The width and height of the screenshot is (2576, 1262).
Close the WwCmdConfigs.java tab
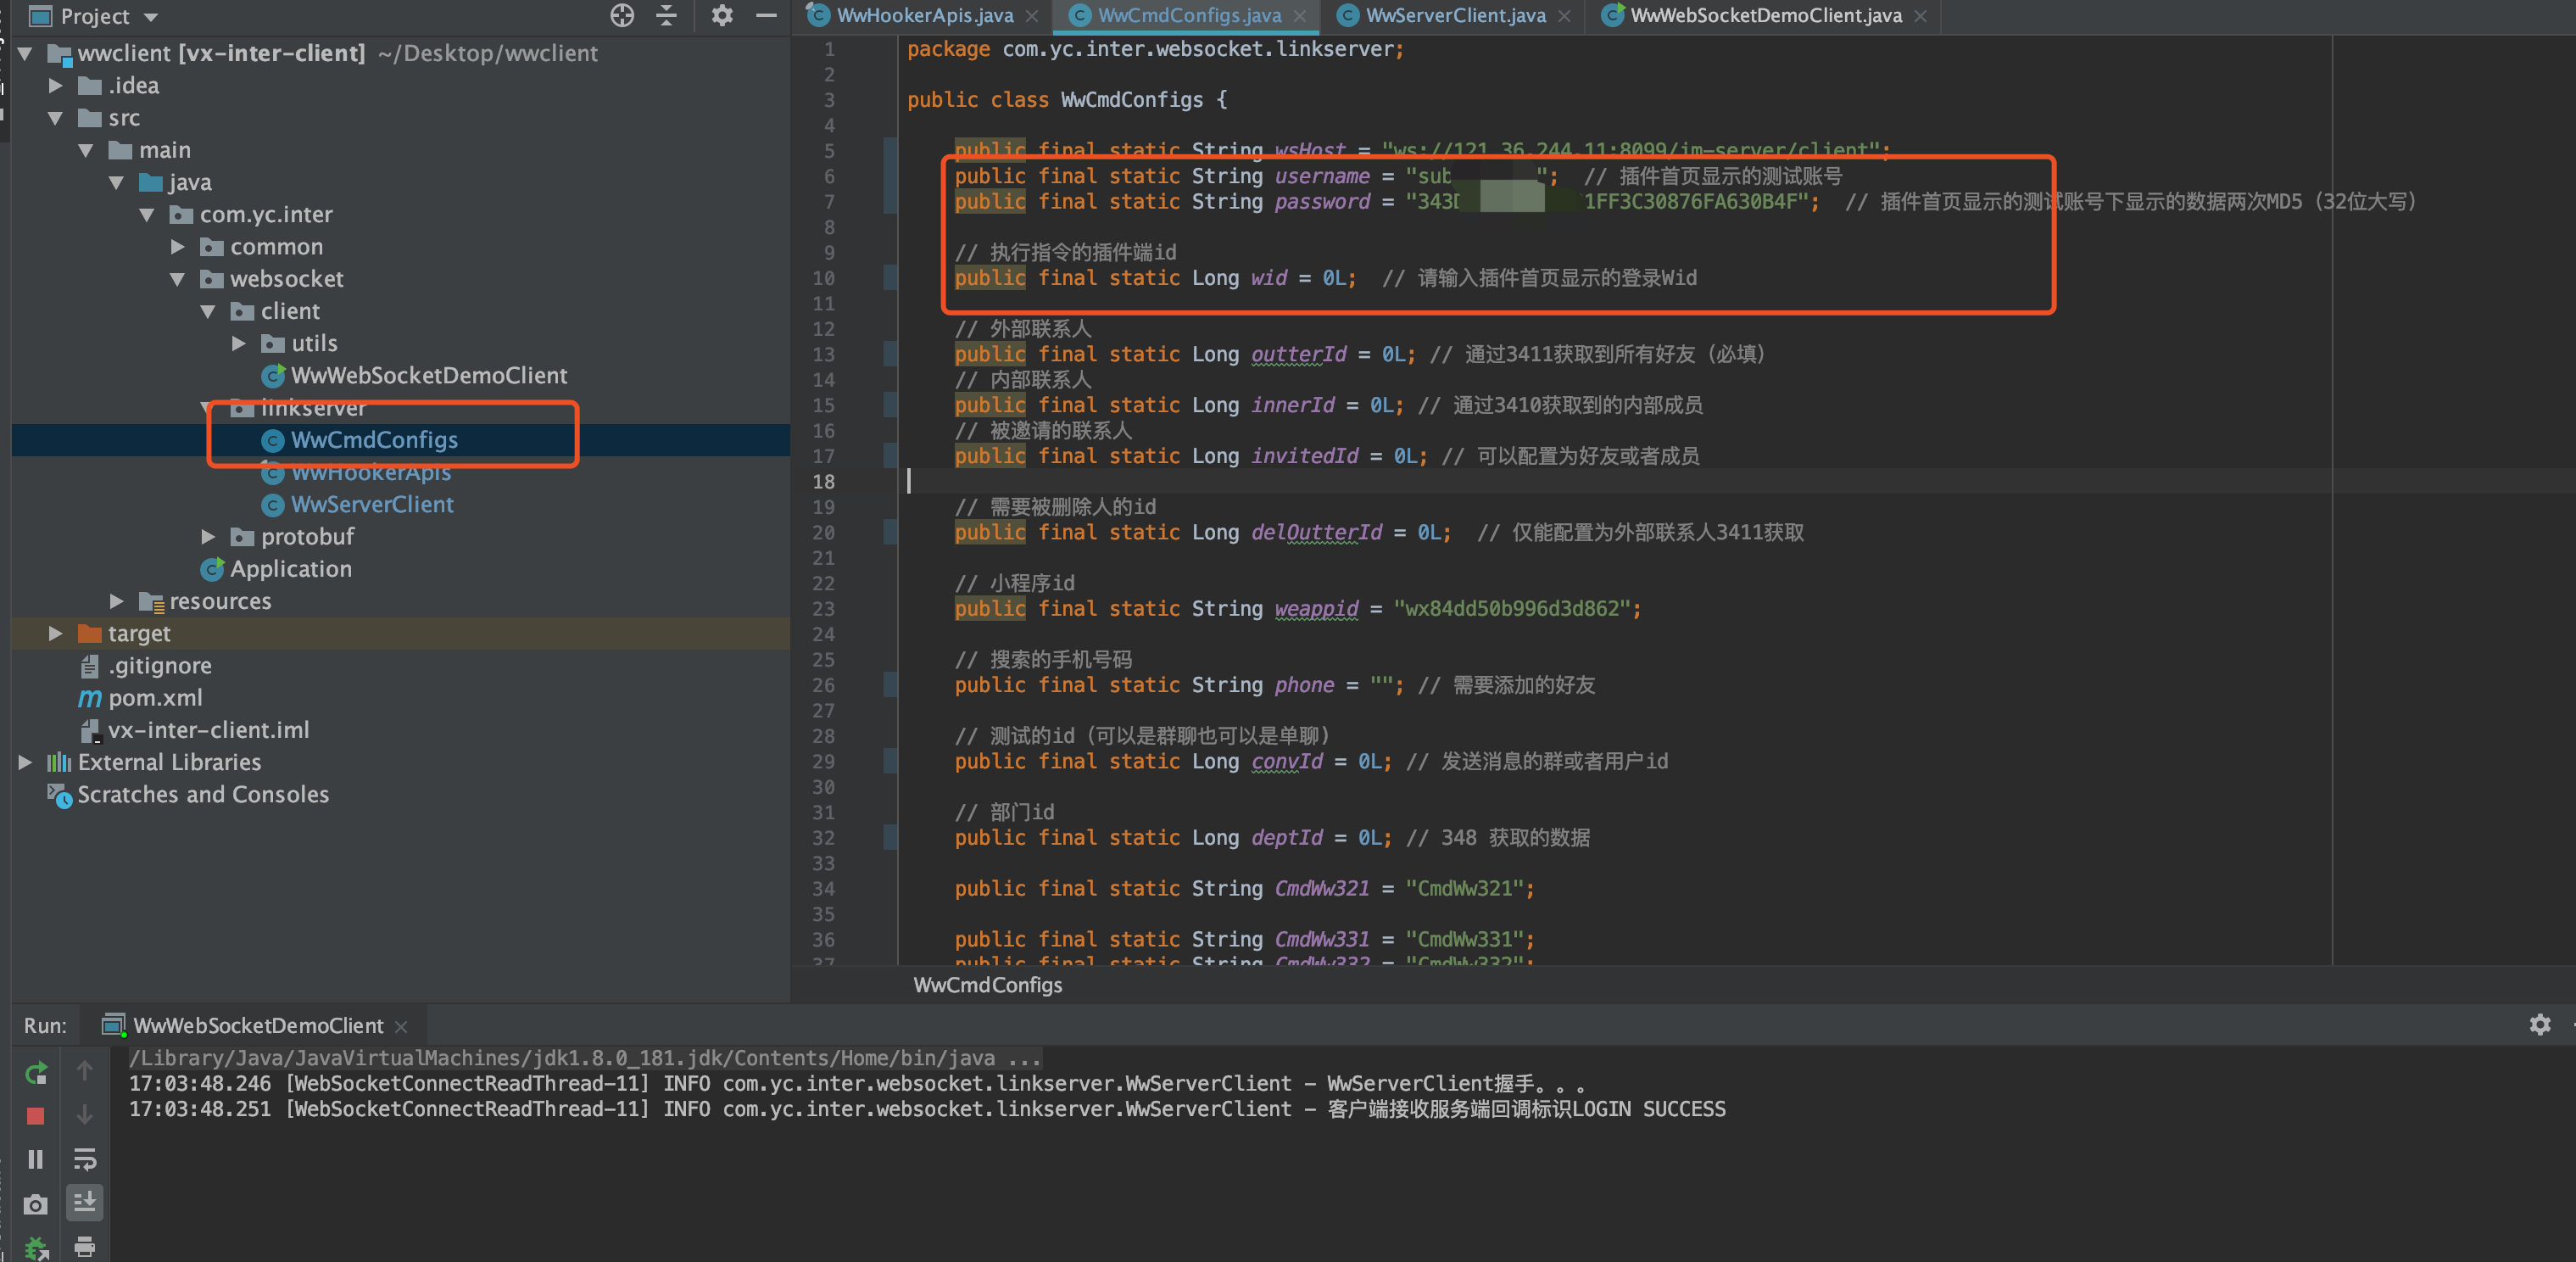click(1300, 16)
